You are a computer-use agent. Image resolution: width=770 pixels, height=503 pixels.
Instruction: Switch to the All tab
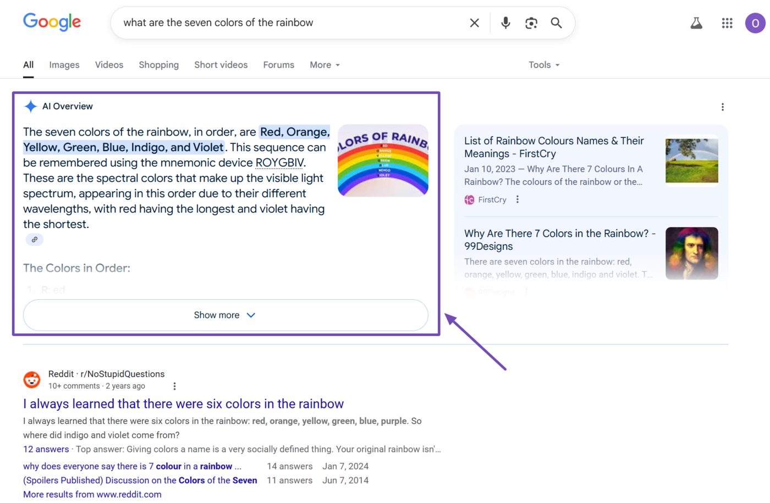coord(29,65)
